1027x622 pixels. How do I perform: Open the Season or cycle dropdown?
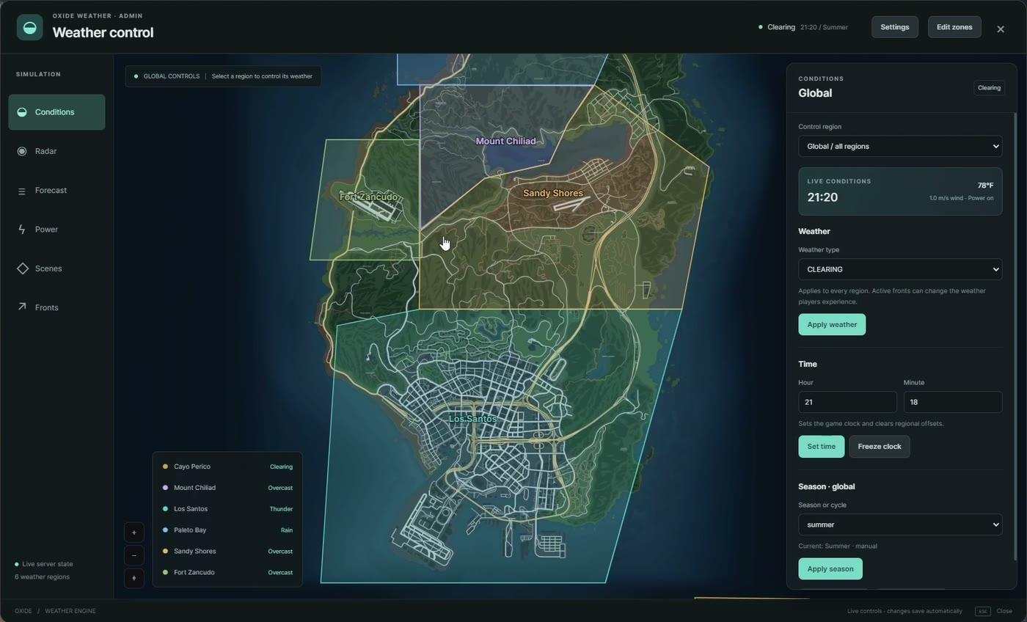(x=900, y=524)
